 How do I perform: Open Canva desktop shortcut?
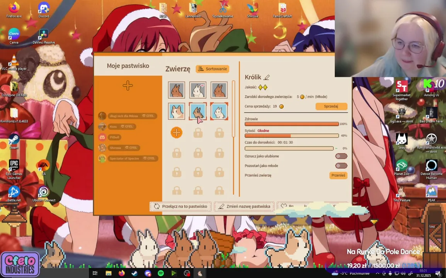[14, 36]
